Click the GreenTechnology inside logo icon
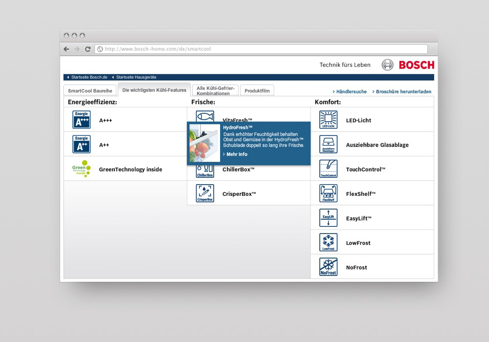Image resolution: width=489 pixels, height=342 pixels. click(x=82, y=169)
